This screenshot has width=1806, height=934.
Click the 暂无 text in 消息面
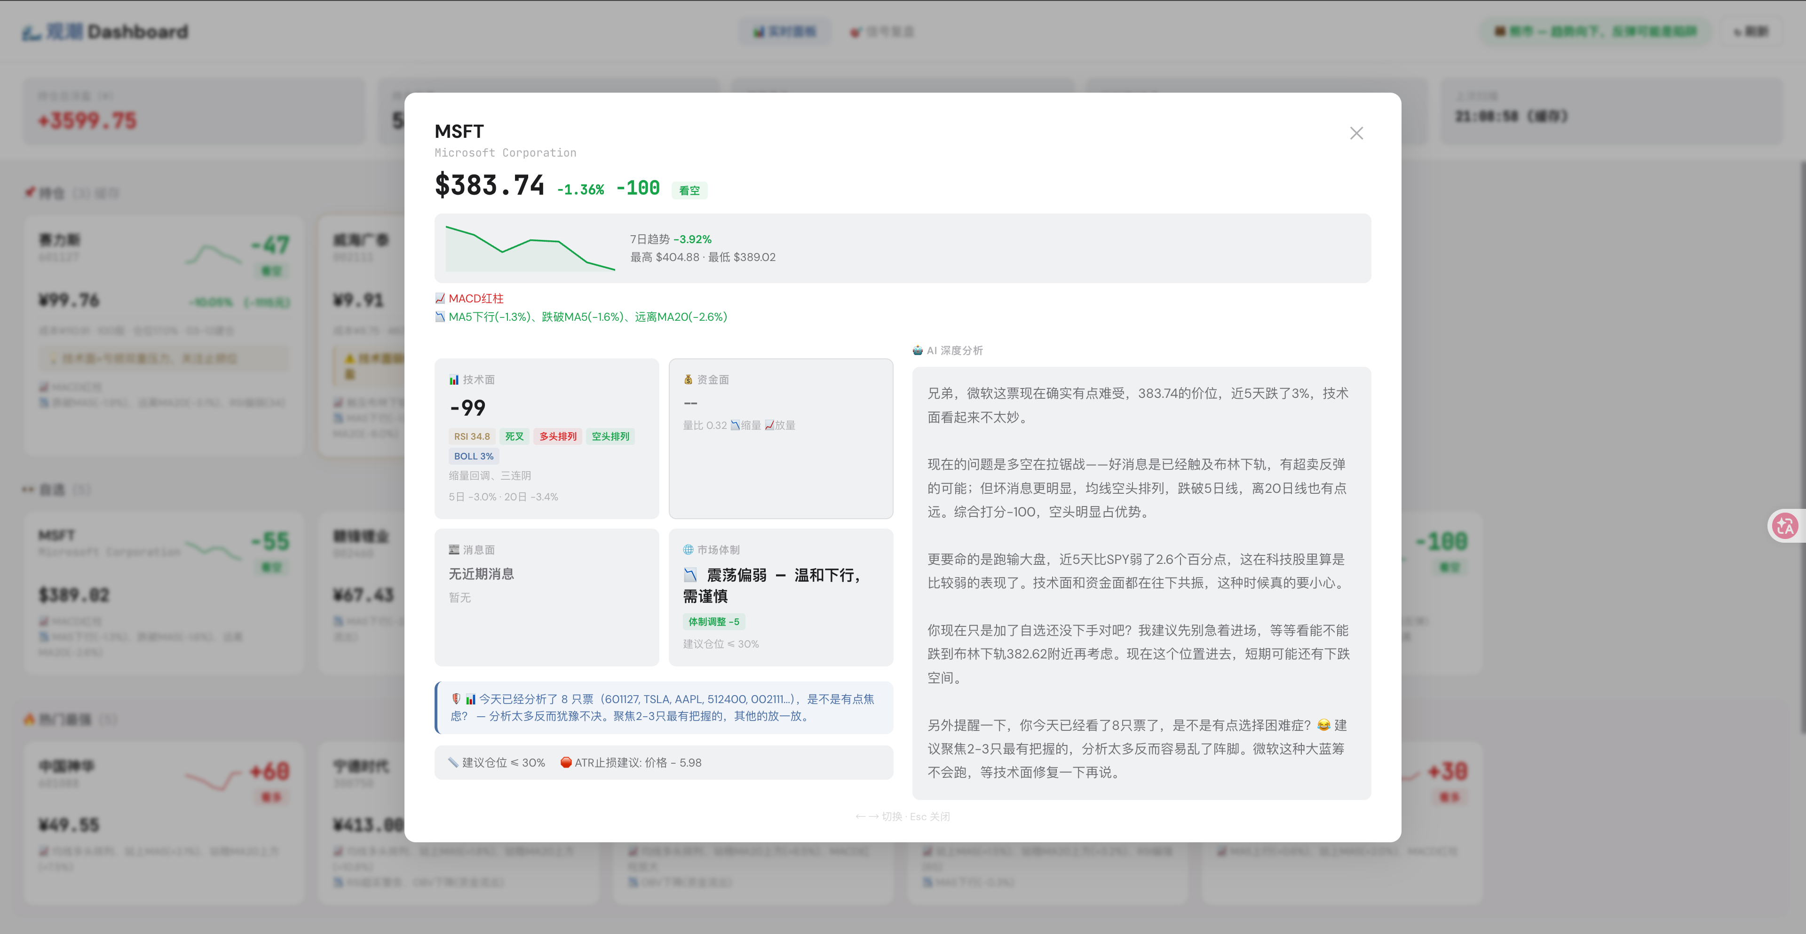click(x=460, y=597)
